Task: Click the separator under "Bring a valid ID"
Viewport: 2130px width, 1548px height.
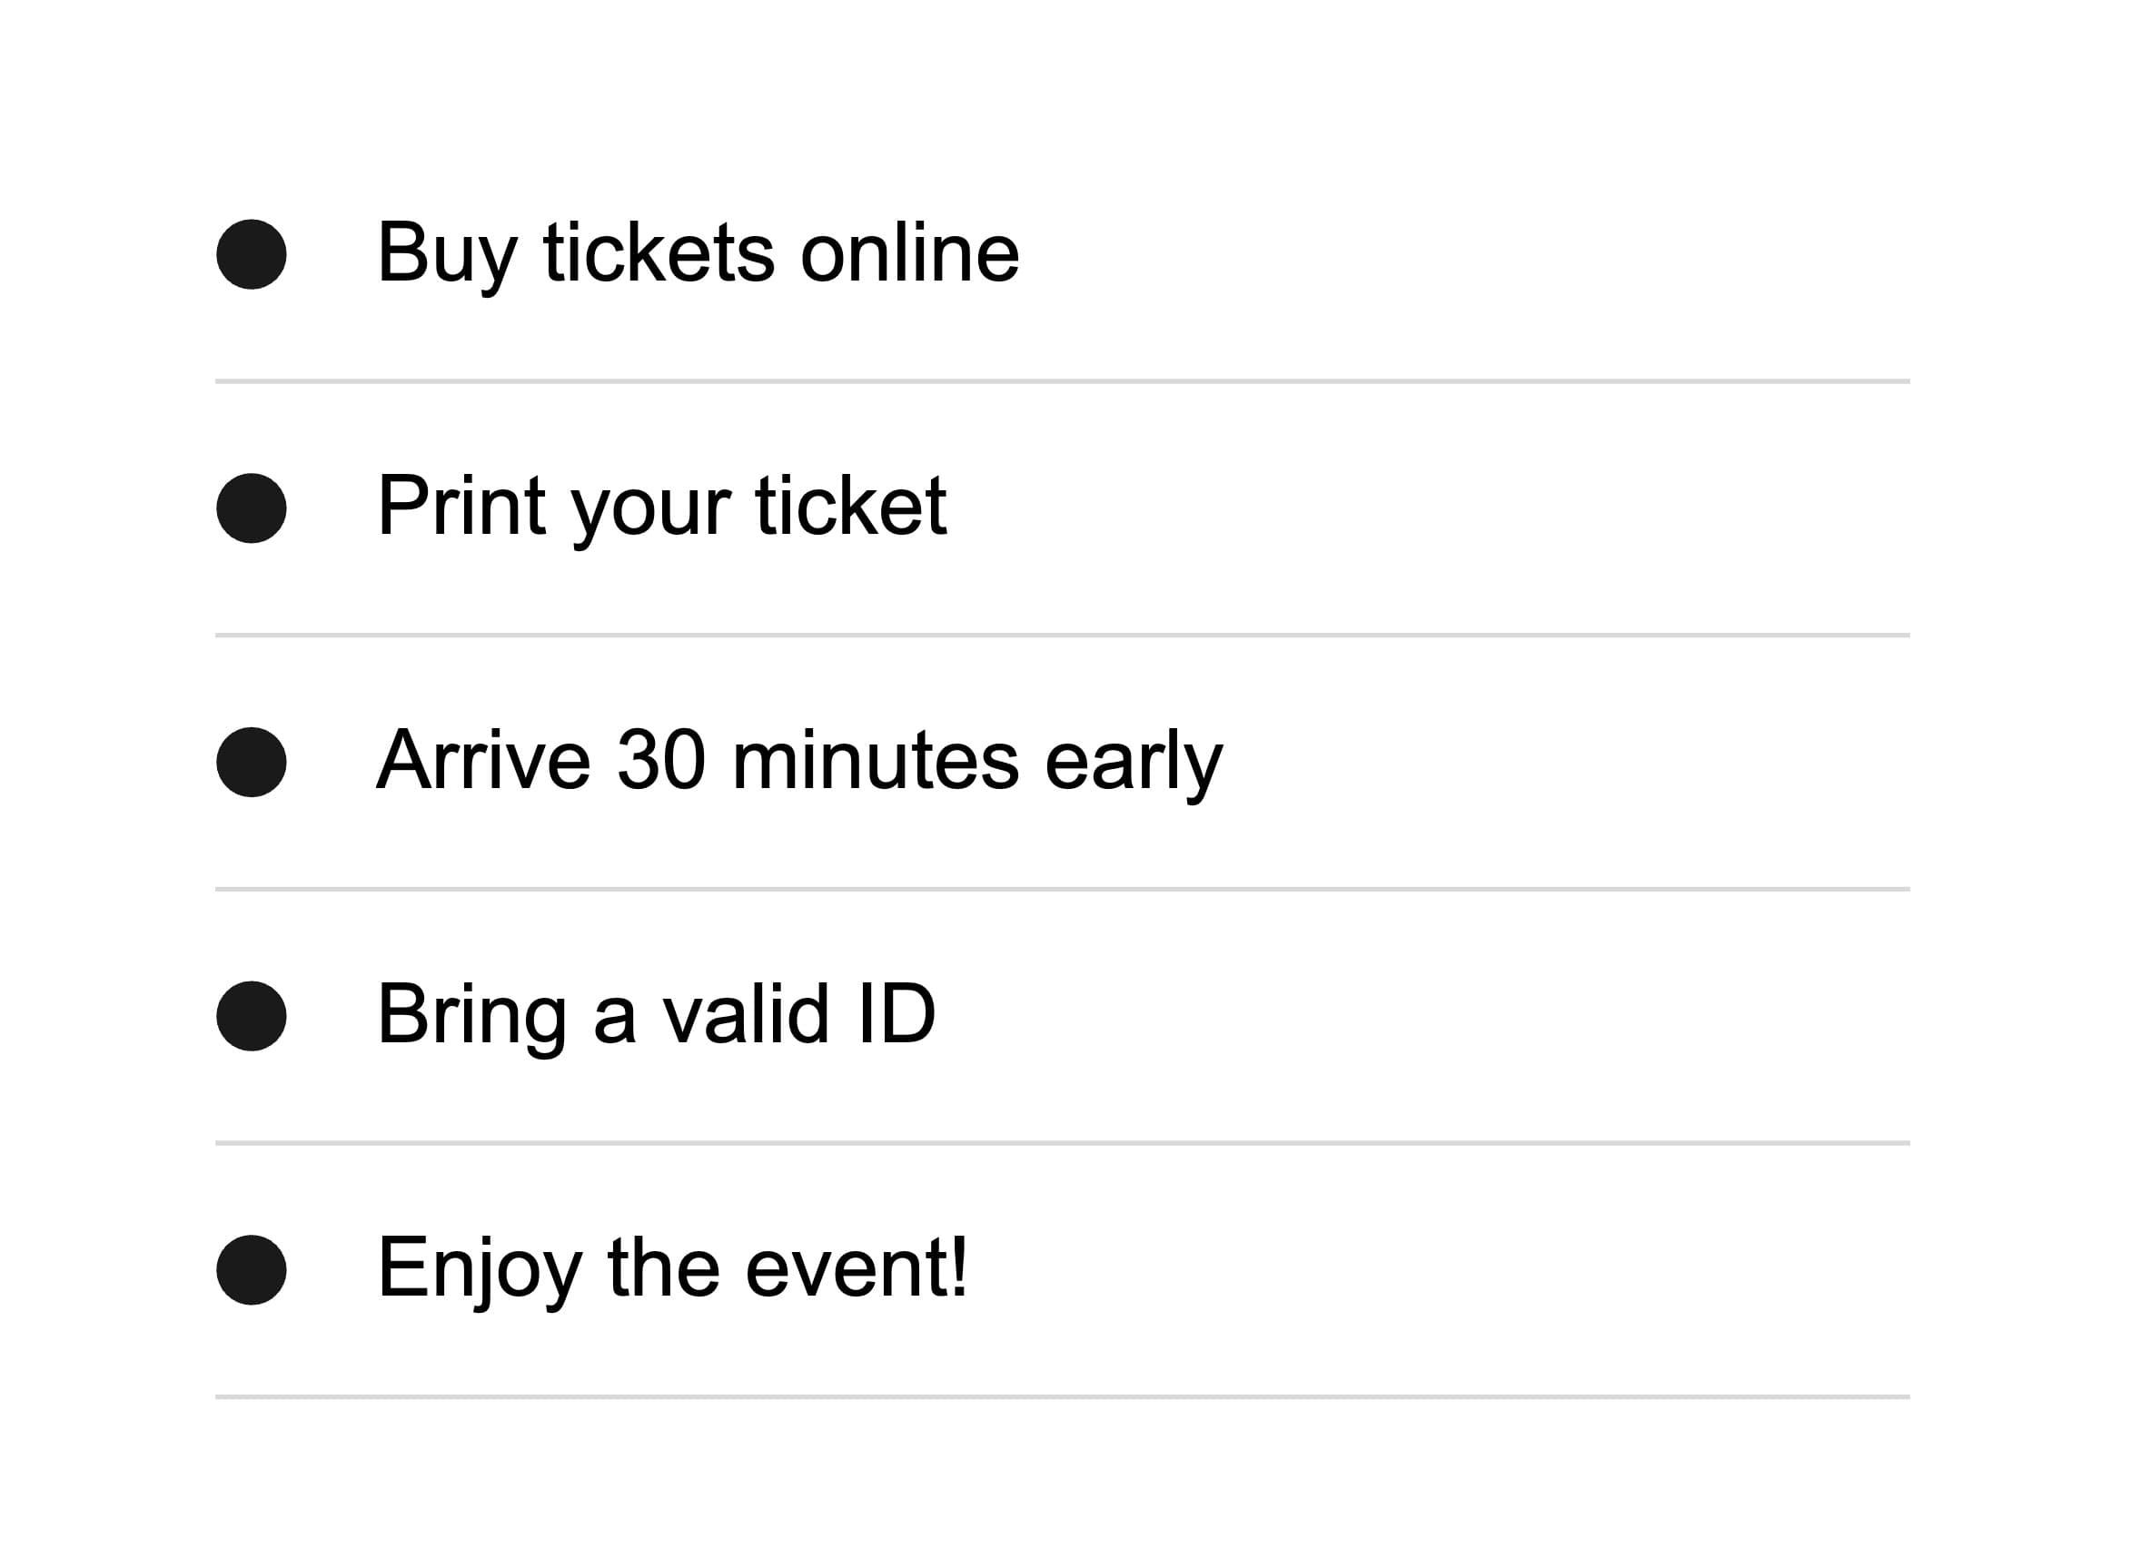Action: 1062,1142
